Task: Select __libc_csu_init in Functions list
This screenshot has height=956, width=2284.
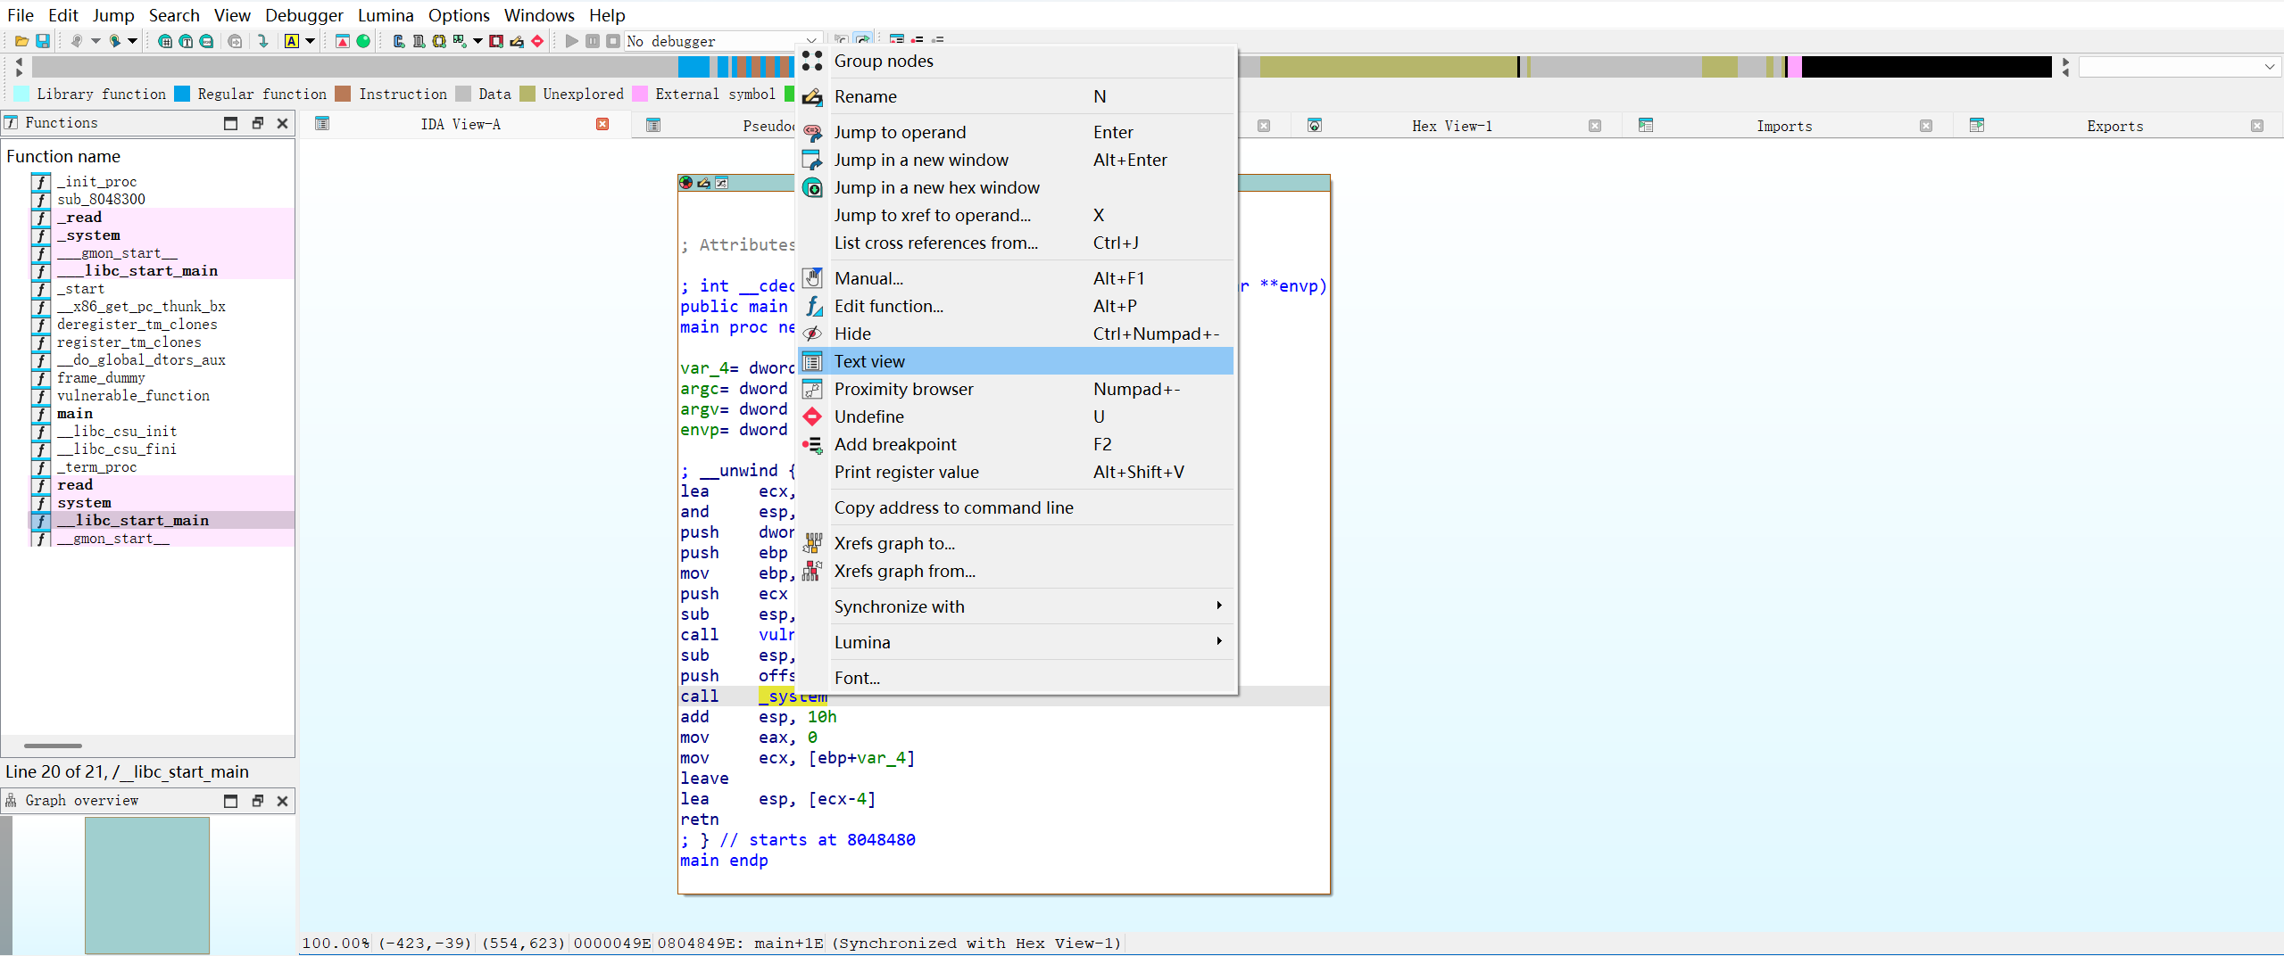Action: coord(117,432)
